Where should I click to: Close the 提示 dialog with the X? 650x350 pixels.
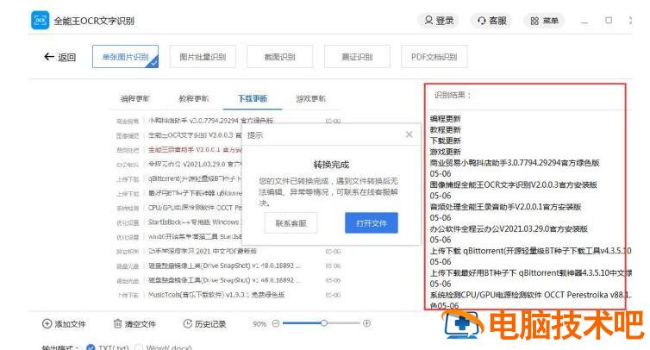[x=409, y=134]
